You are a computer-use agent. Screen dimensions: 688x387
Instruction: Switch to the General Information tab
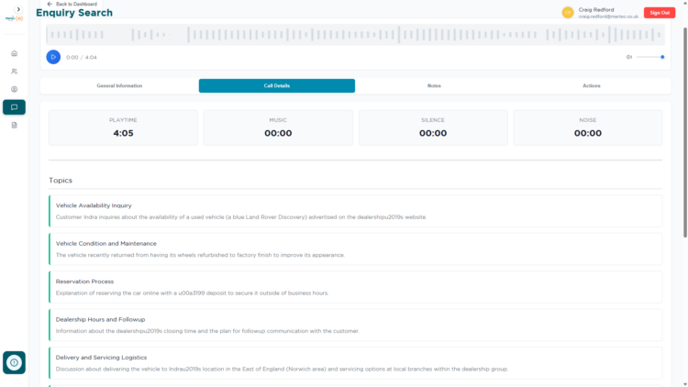click(x=119, y=85)
